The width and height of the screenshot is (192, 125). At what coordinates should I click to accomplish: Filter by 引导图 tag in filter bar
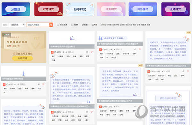[109, 25]
